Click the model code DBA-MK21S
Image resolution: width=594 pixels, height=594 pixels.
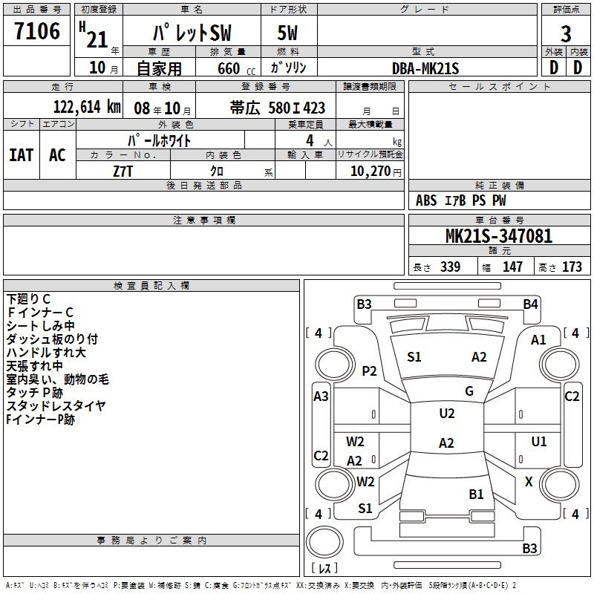[425, 68]
